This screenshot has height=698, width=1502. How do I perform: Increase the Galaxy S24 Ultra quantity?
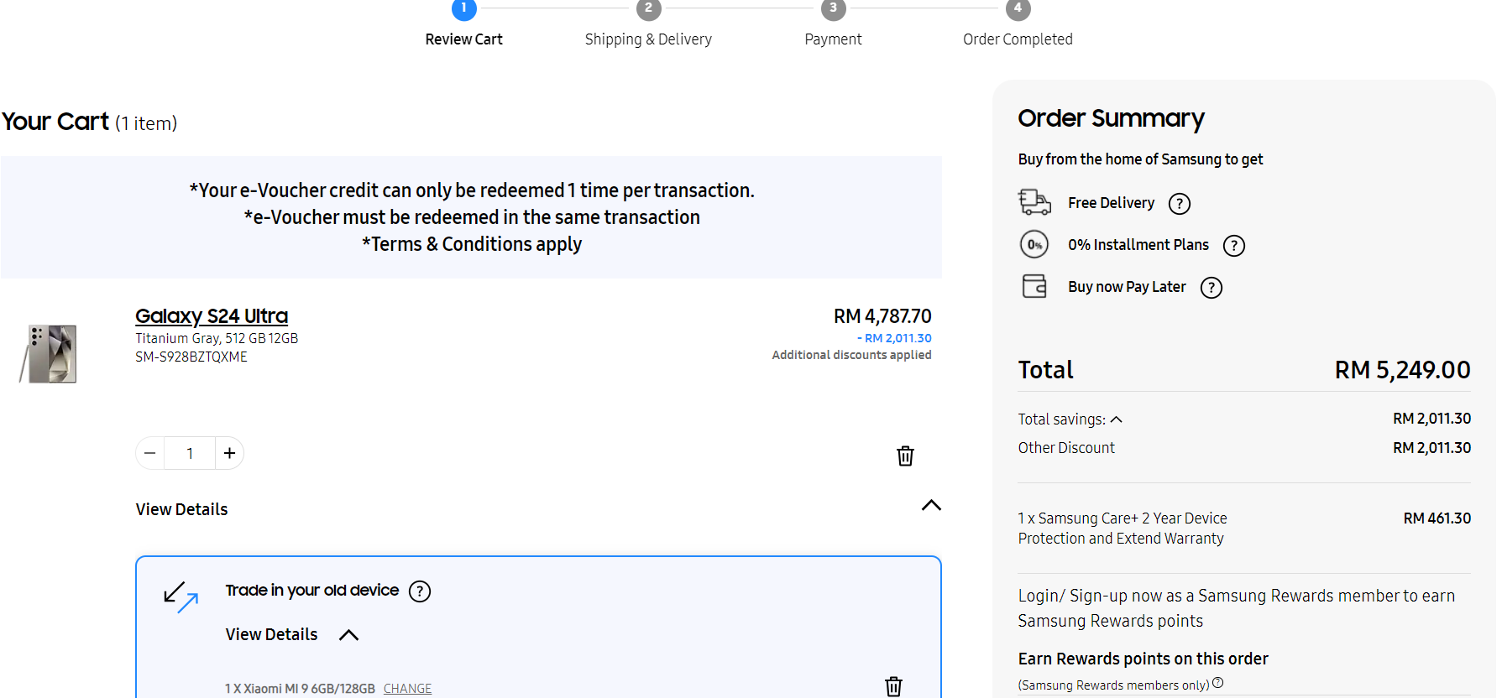(229, 453)
